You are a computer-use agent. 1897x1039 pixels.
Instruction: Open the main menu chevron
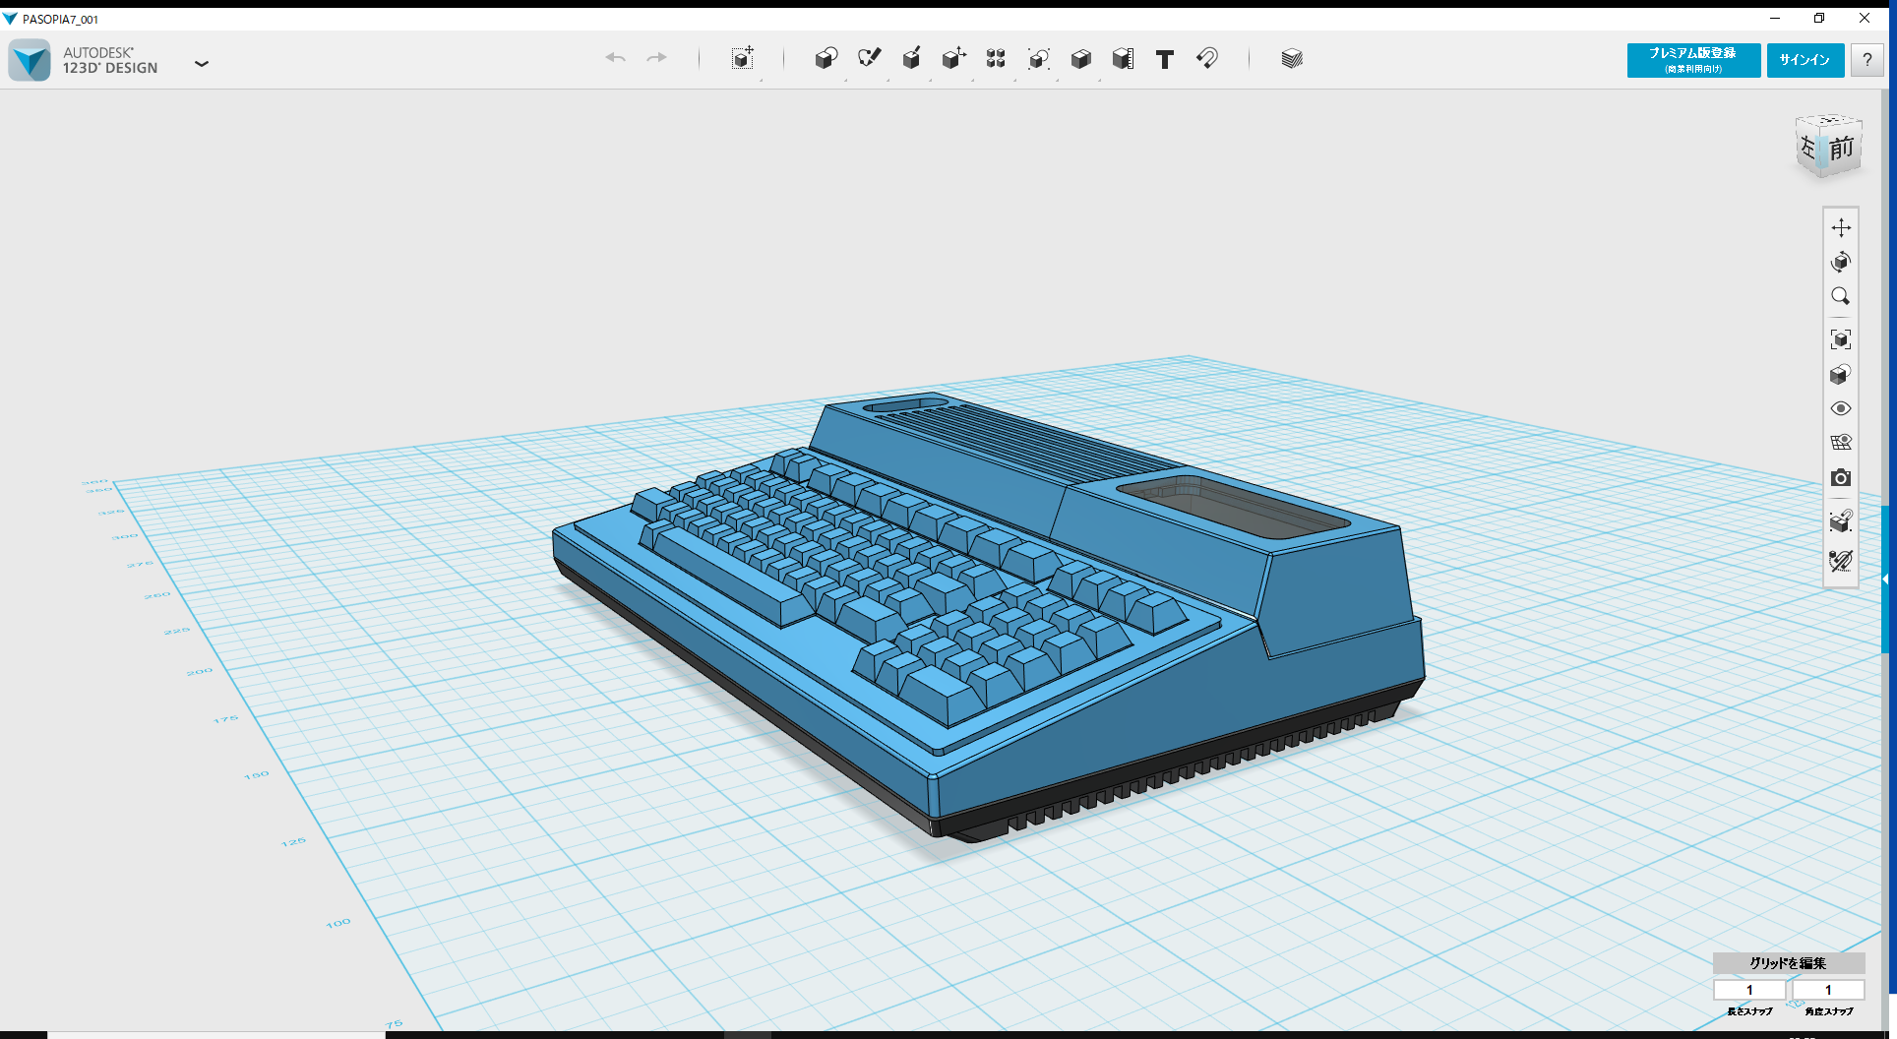point(202,63)
